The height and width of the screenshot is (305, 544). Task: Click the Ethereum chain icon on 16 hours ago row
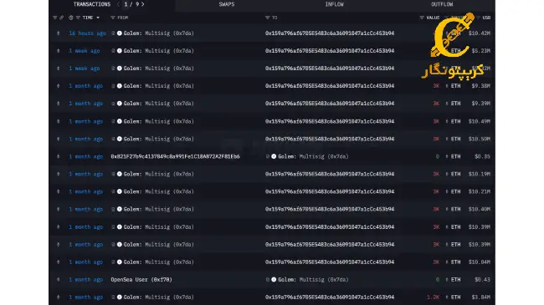point(59,33)
